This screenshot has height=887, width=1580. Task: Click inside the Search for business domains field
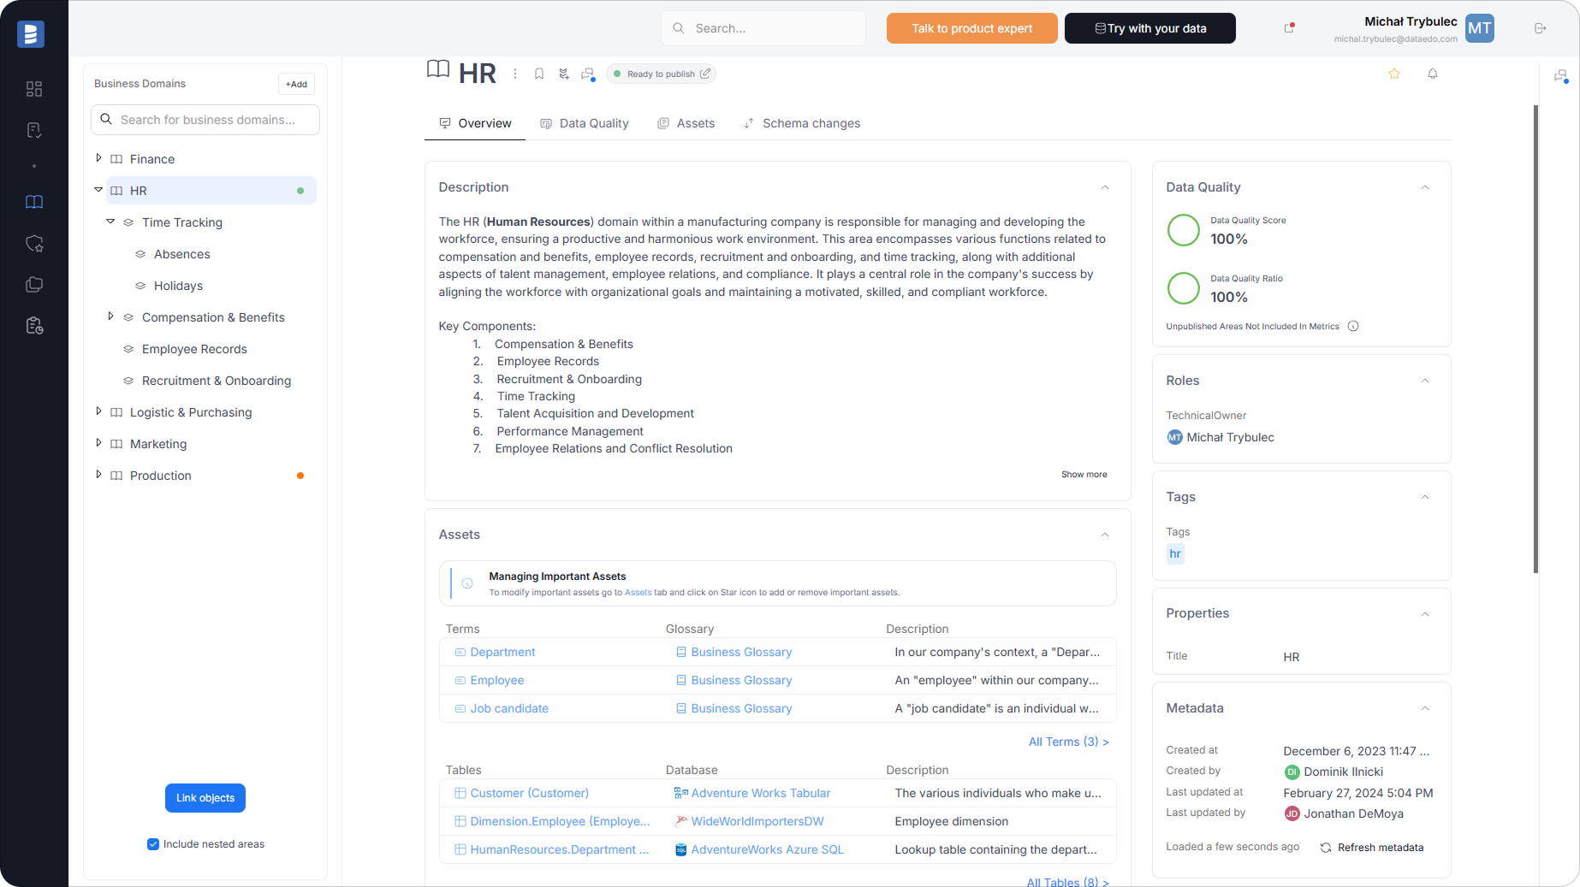[x=205, y=120]
